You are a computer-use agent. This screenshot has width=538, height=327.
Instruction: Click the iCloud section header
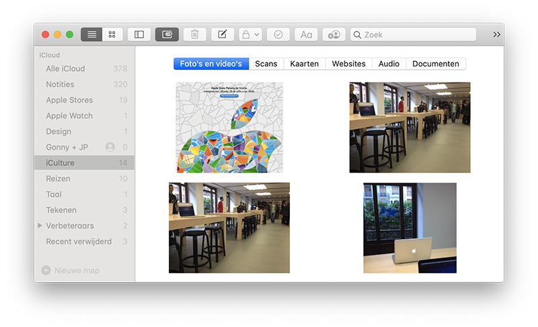pyautogui.click(x=49, y=55)
